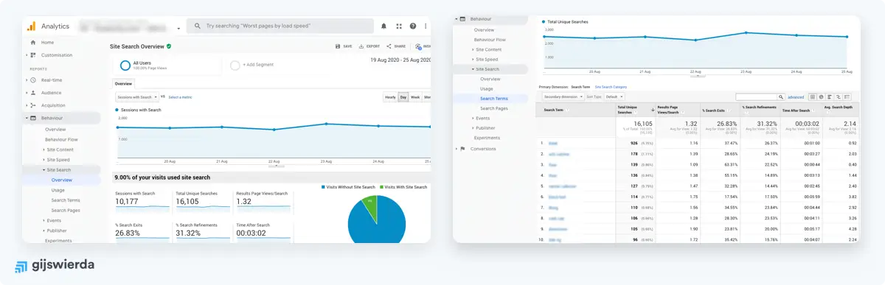This screenshot has width=885, height=285.
Task: Select the Data table view icon
Action: 813,96
